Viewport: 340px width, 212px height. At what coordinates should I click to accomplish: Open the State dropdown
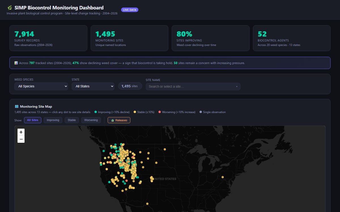(x=93, y=86)
